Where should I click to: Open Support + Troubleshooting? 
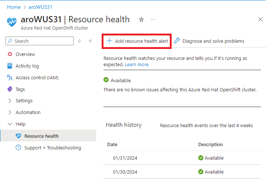(53, 148)
